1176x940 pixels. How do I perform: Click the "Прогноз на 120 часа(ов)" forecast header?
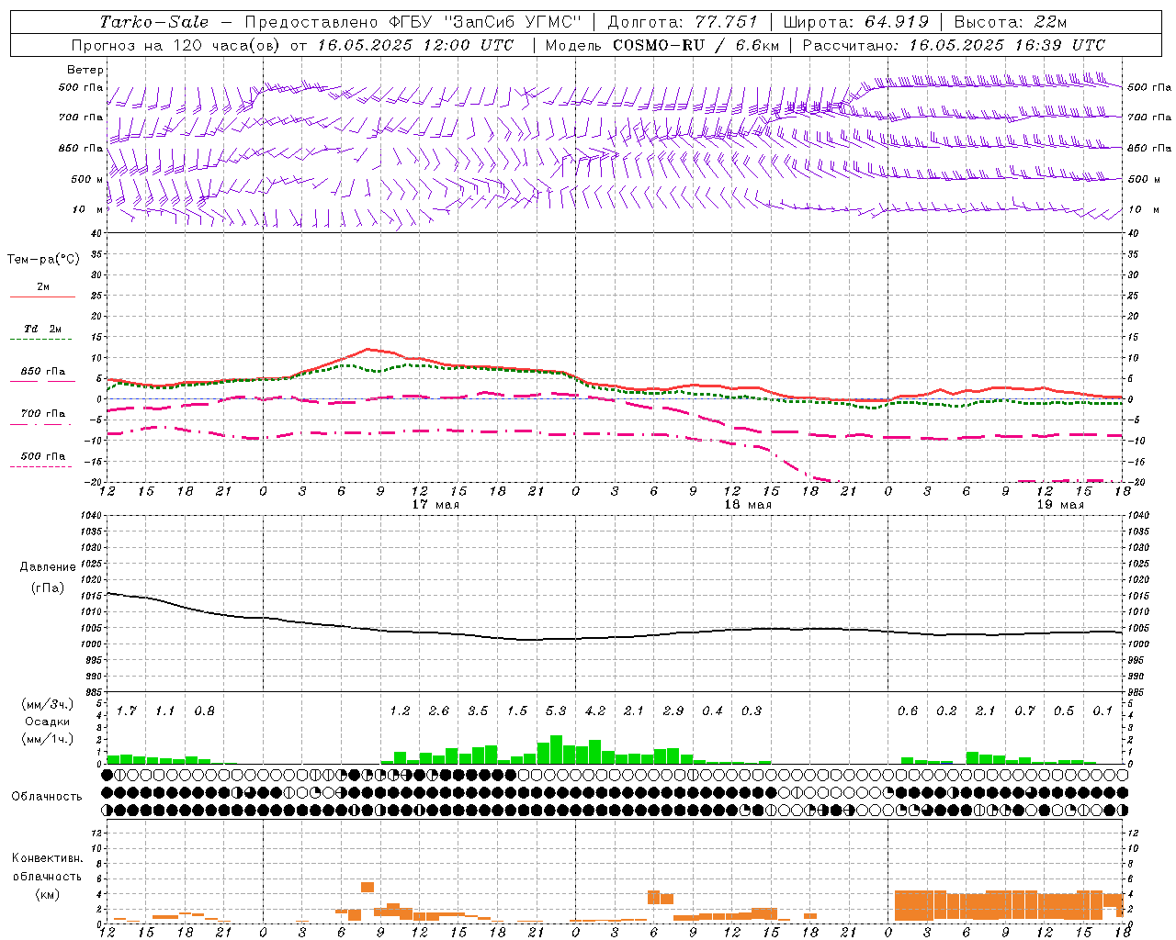point(176,45)
